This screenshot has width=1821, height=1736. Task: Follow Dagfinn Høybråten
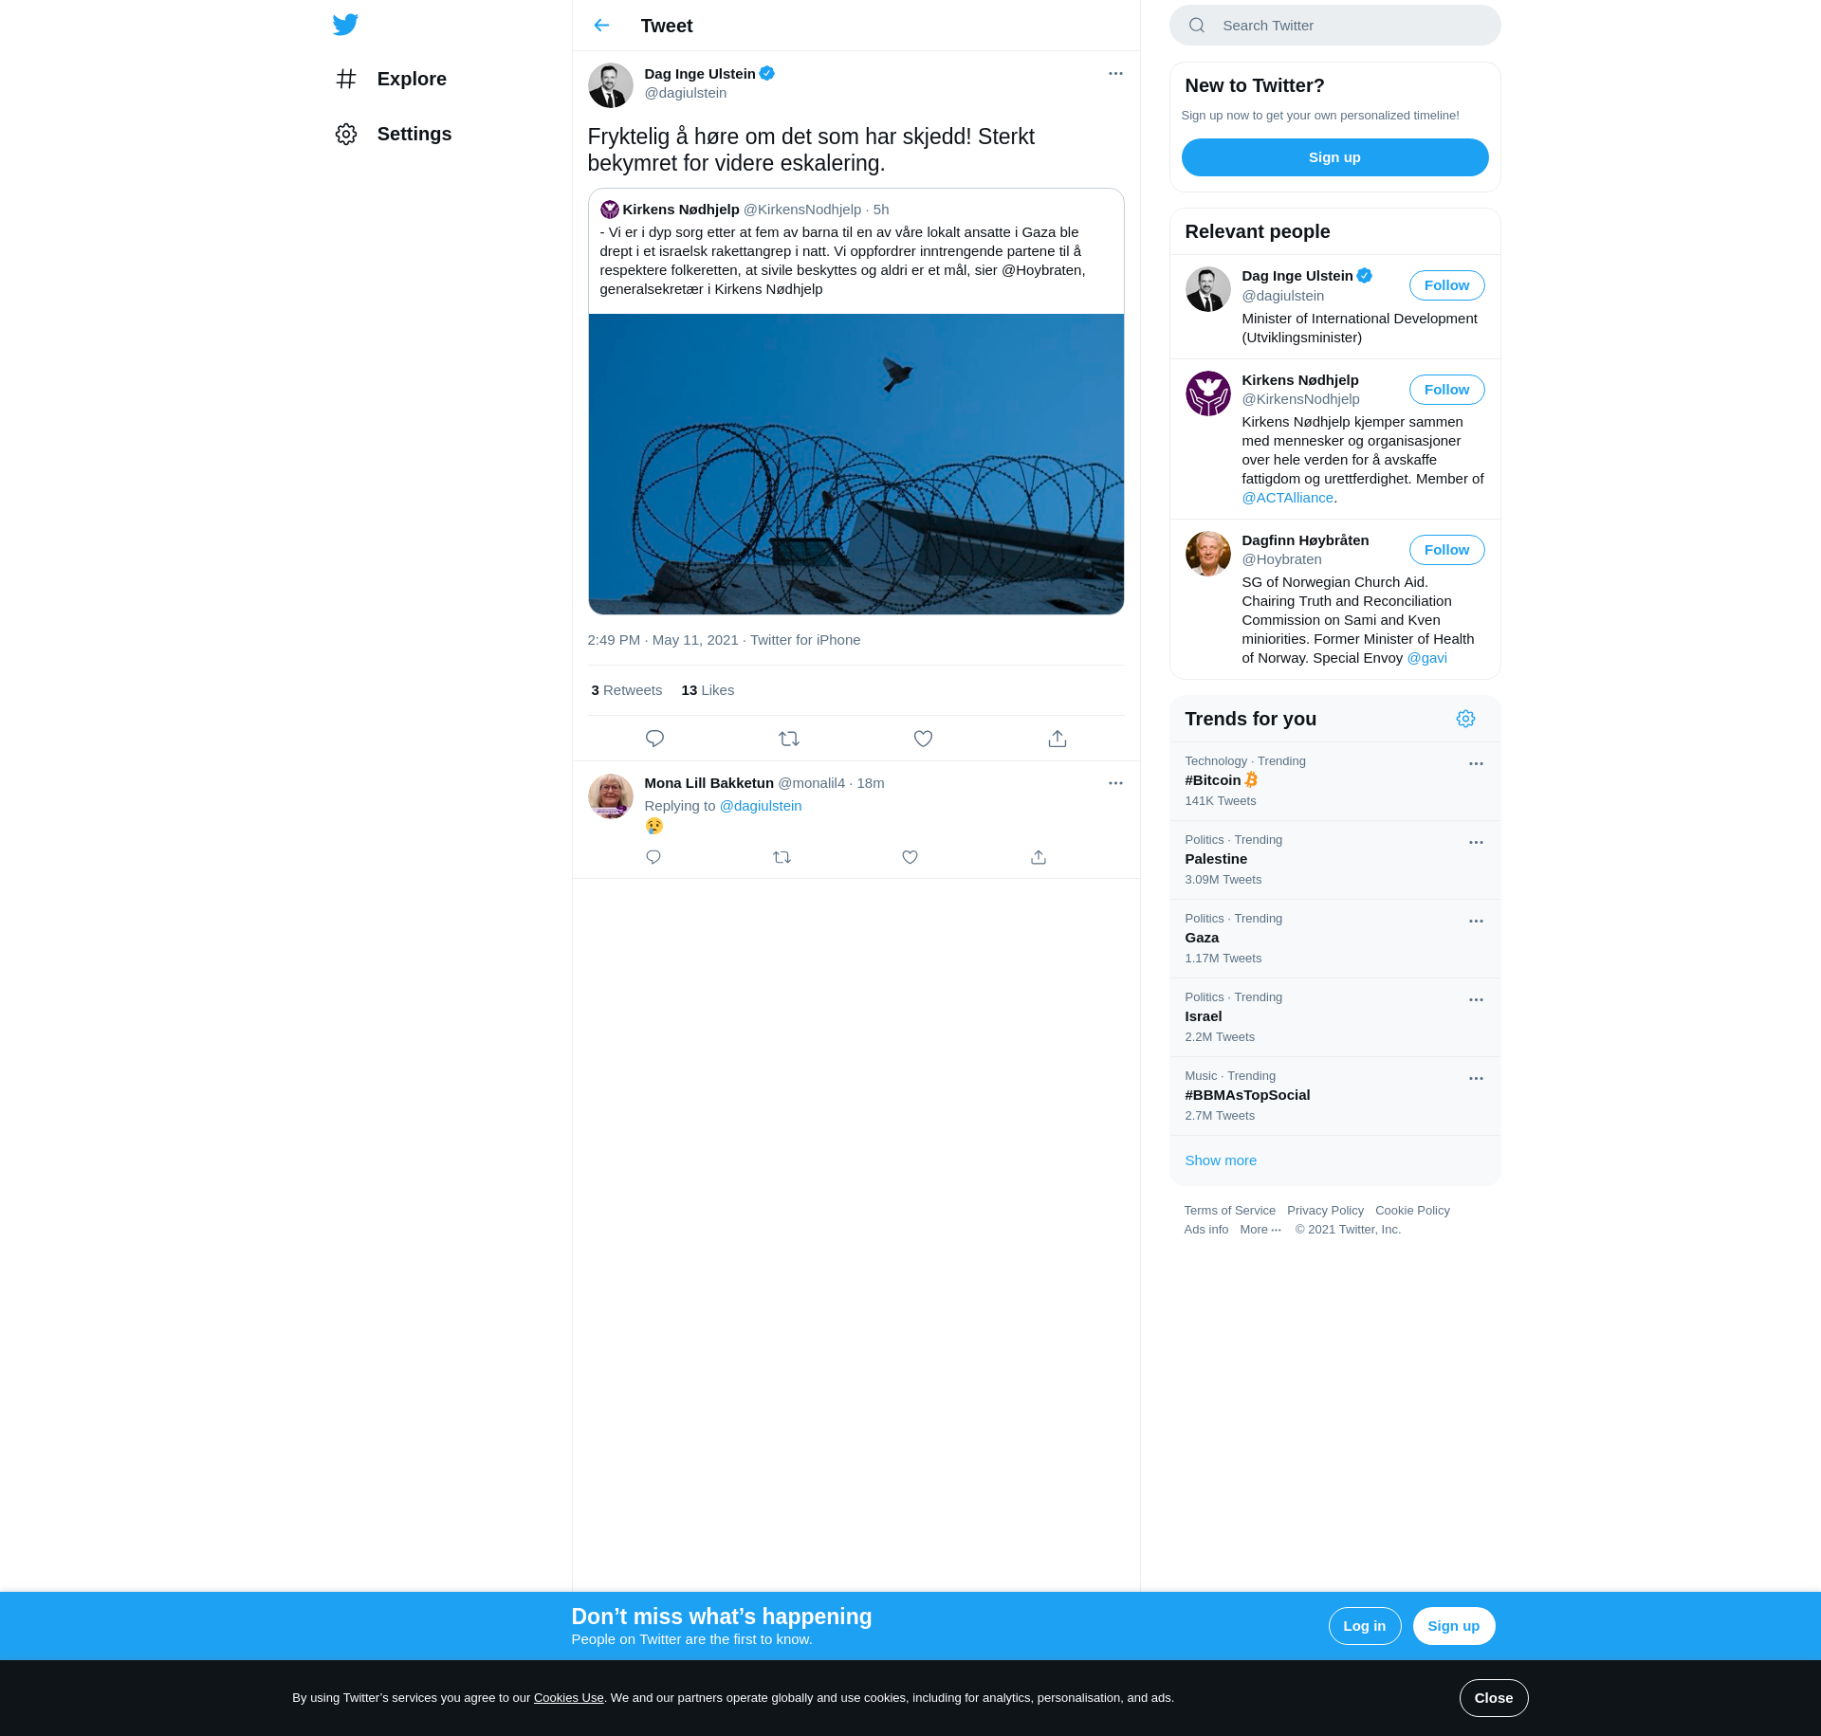1446,550
